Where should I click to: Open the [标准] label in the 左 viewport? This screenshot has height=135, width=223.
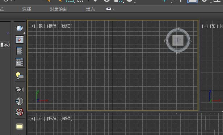point(53,118)
